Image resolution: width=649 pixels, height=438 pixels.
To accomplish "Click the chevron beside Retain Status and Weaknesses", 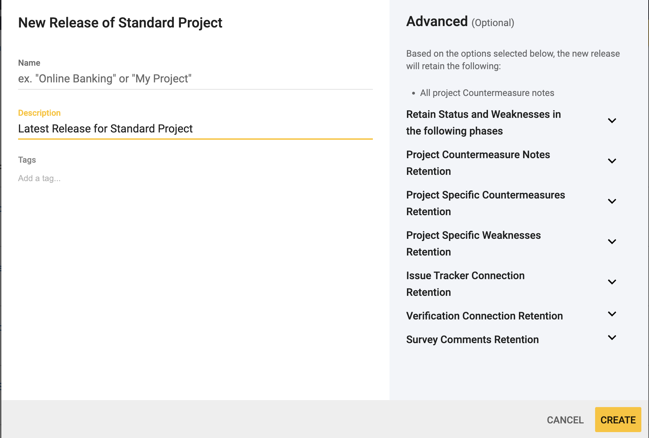I will pos(612,121).
